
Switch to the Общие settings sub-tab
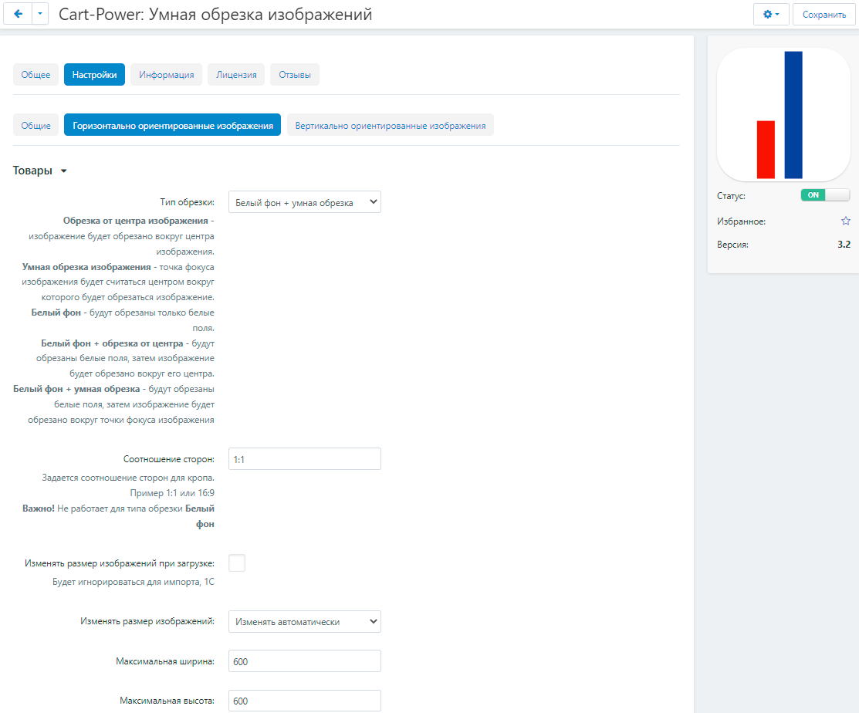tap(36, 126)
